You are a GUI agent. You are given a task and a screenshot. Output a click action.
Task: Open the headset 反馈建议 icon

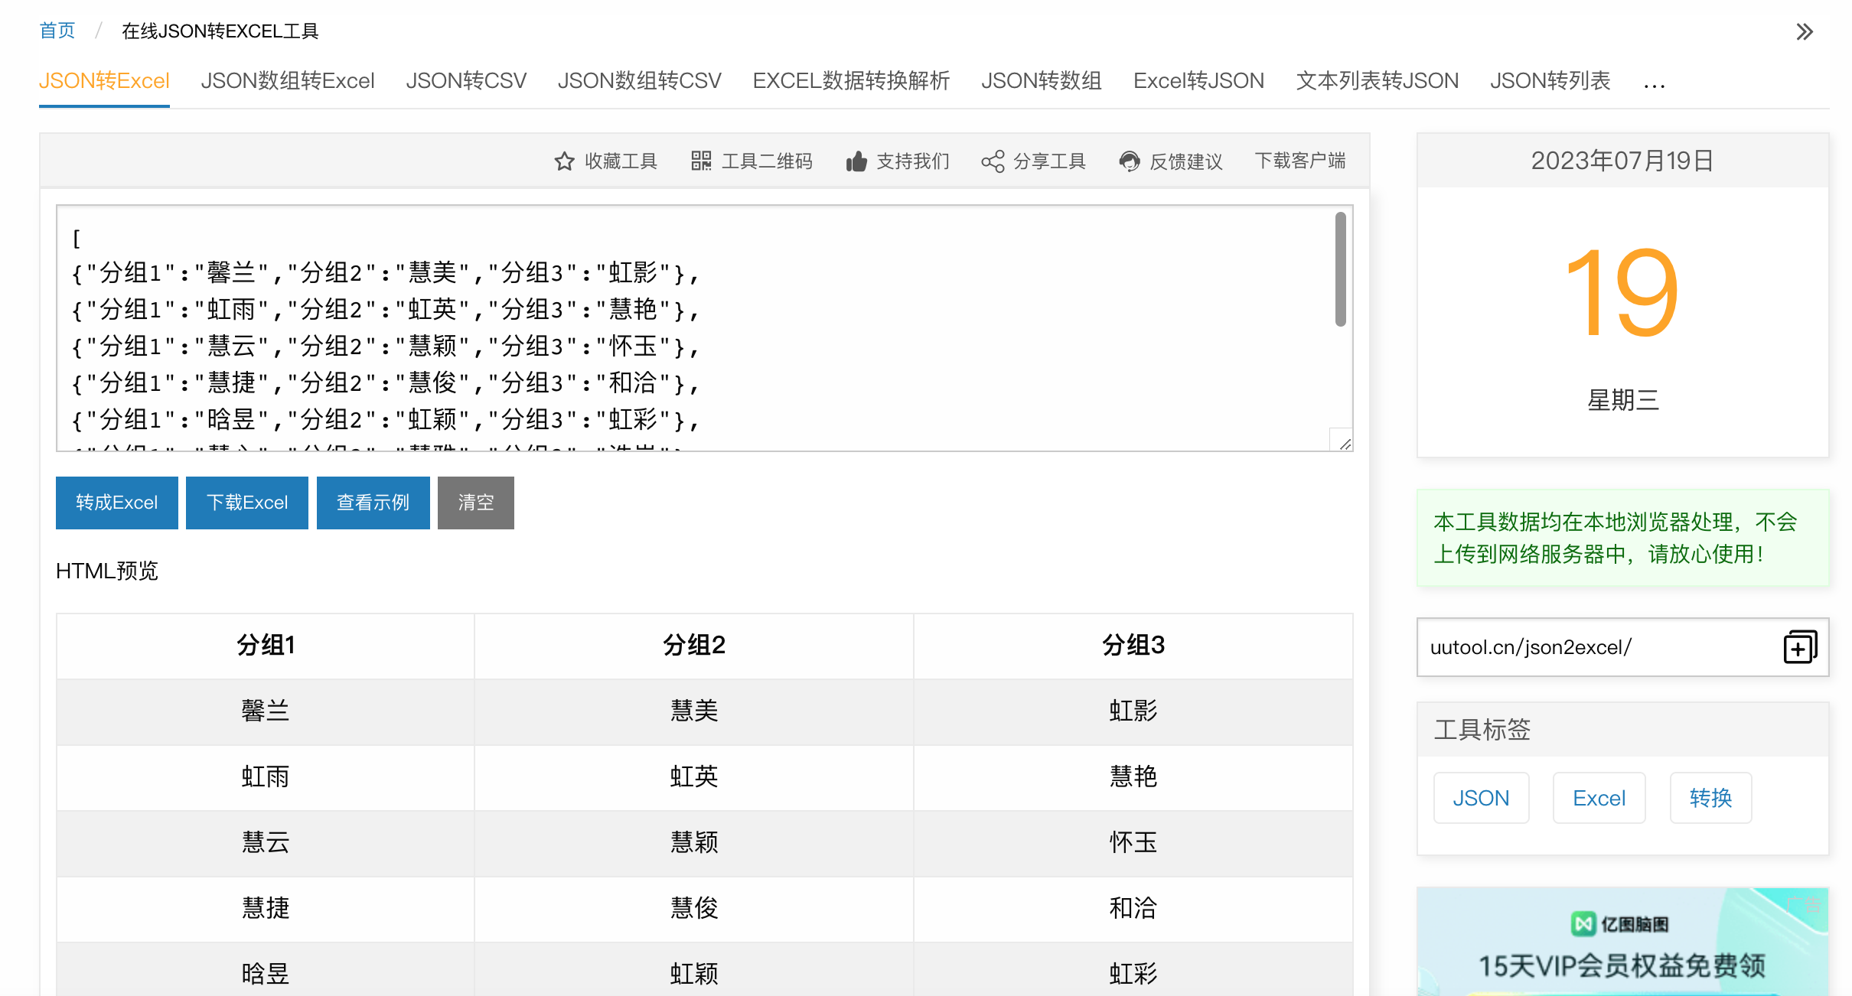1129,161
